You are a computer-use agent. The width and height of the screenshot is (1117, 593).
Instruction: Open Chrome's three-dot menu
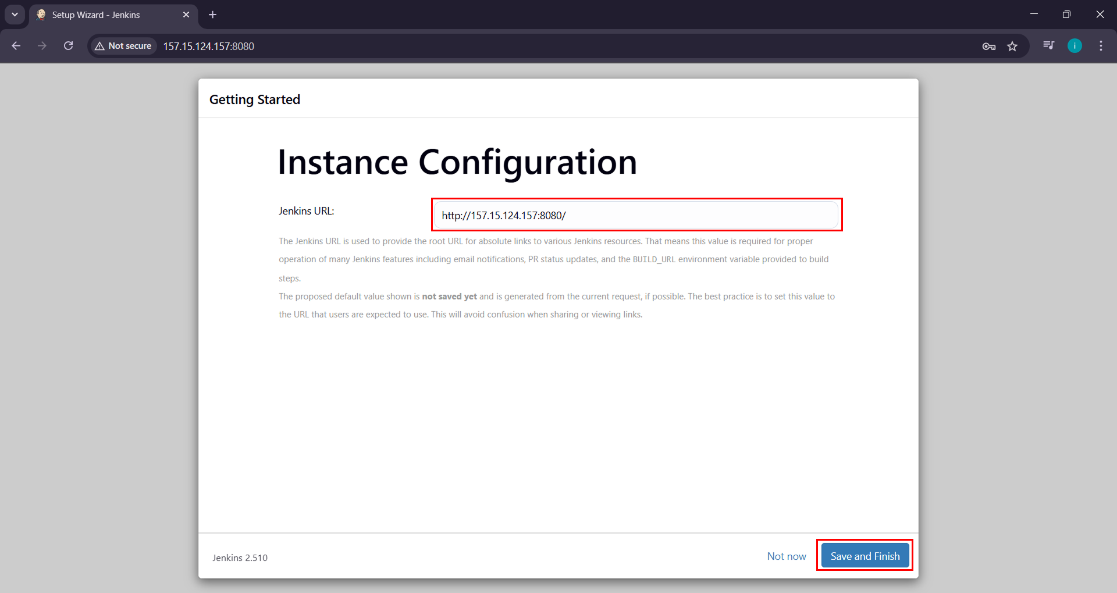pos(1101,46)
